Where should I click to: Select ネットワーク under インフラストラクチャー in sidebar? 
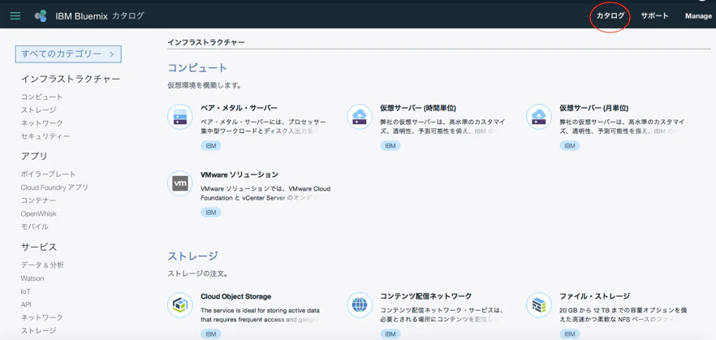[x=42, y=123]
